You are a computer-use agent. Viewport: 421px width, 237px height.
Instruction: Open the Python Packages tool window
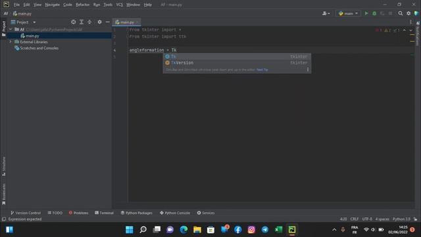pyautogui.click(x=136, y=213)
